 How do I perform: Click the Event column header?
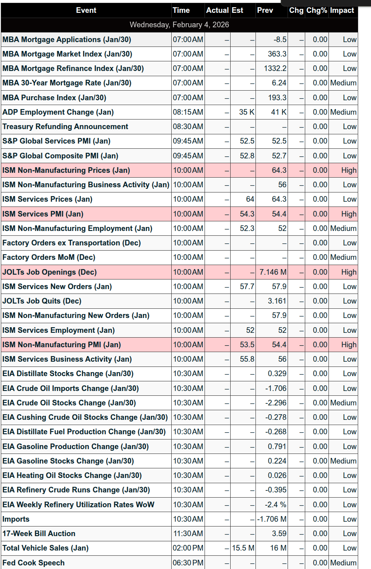coord(86,10)
